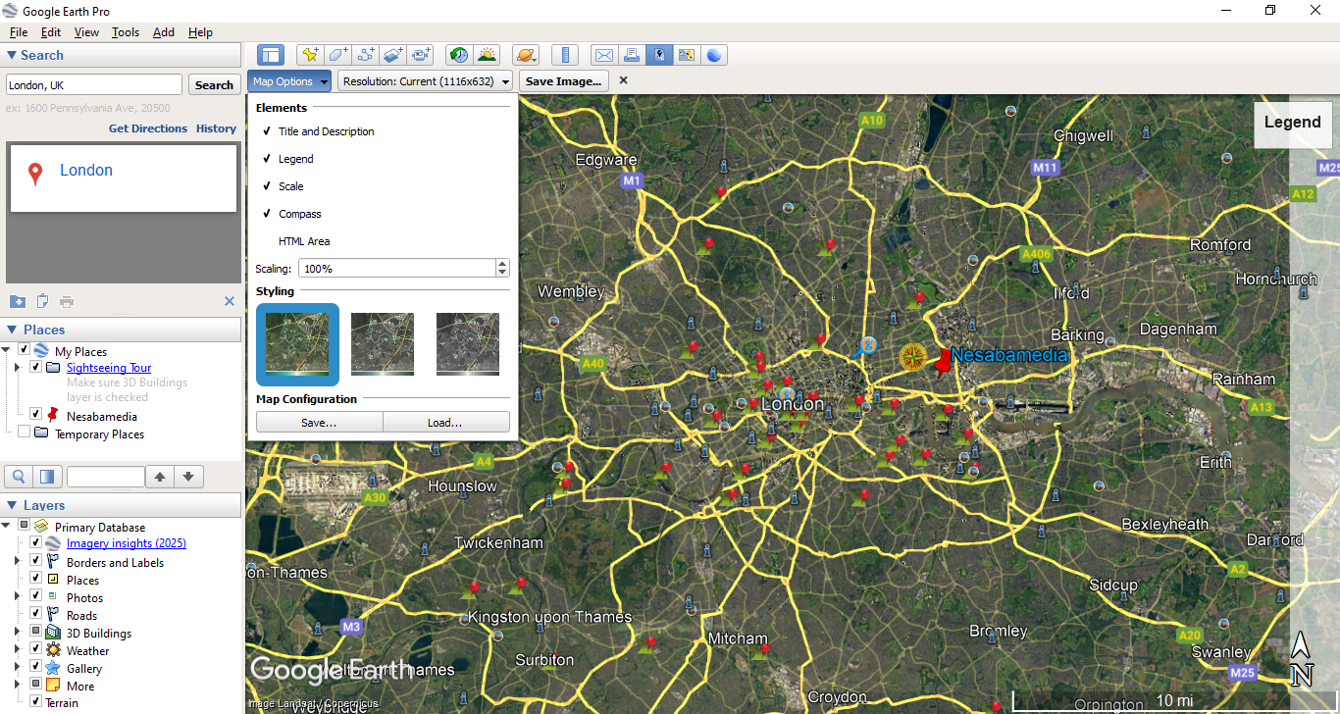Expand the Borders and Labels layer
Screen dimensions: 1340x714
[17, 563]
